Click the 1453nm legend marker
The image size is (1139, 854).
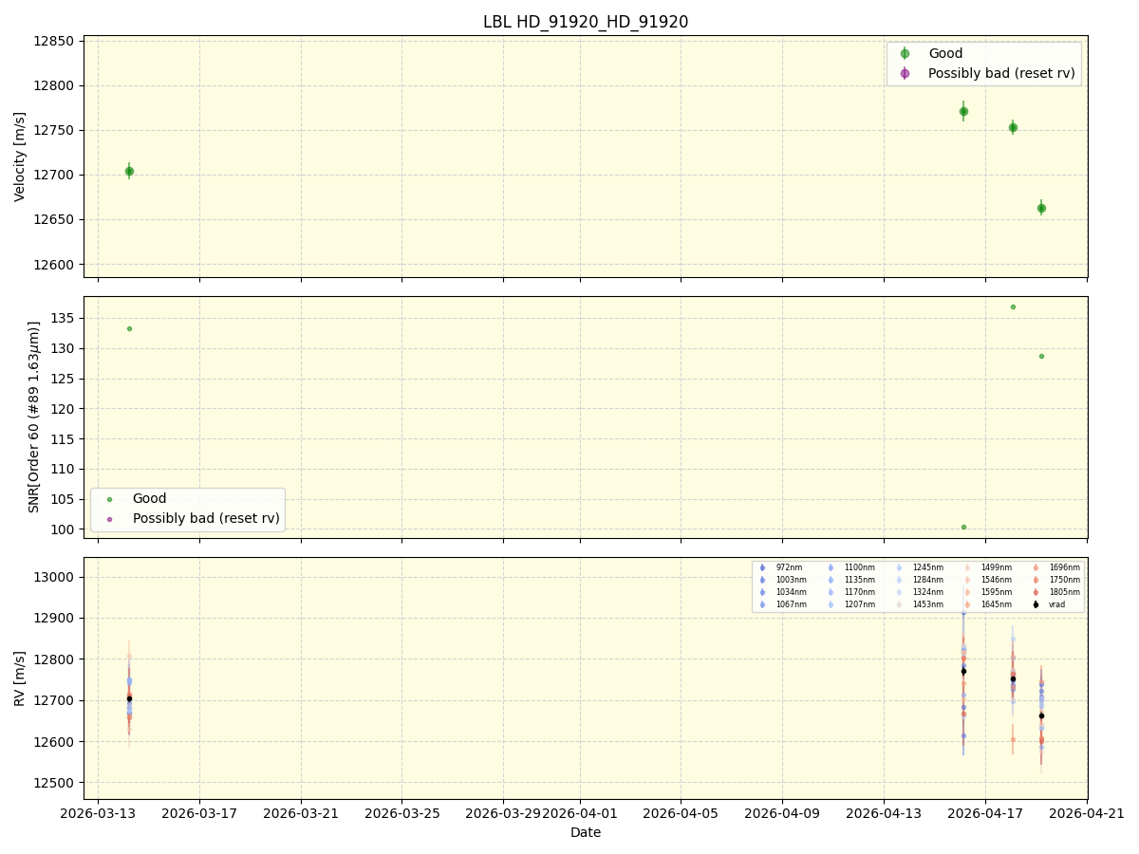pyautogui.click(x=899, y=604)
